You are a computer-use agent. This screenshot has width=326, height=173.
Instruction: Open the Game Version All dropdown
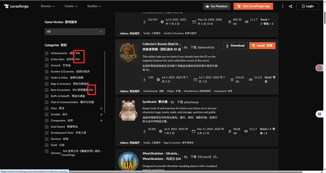click(x=75, y=32)
